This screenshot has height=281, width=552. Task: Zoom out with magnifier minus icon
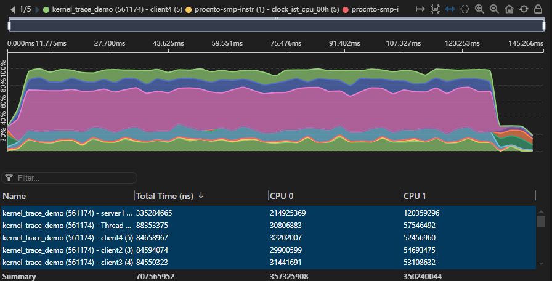coord(494,9)
